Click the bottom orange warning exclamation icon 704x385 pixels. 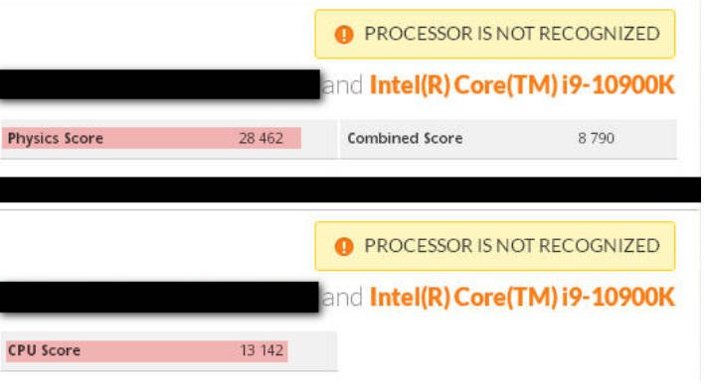[344, 246]
